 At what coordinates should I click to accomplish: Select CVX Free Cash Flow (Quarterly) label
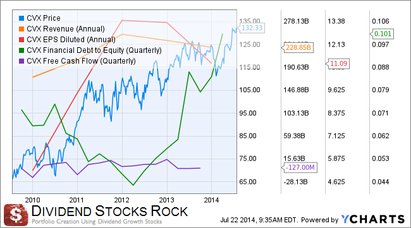coord(82,61)
